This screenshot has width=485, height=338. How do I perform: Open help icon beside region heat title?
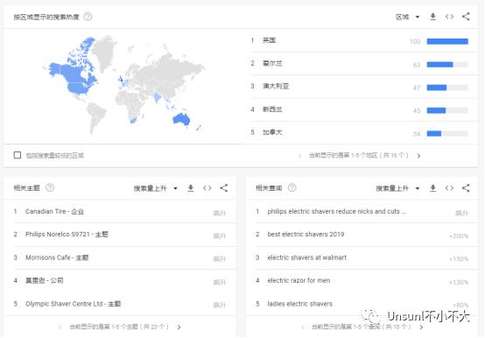click(x=88, y=17)
